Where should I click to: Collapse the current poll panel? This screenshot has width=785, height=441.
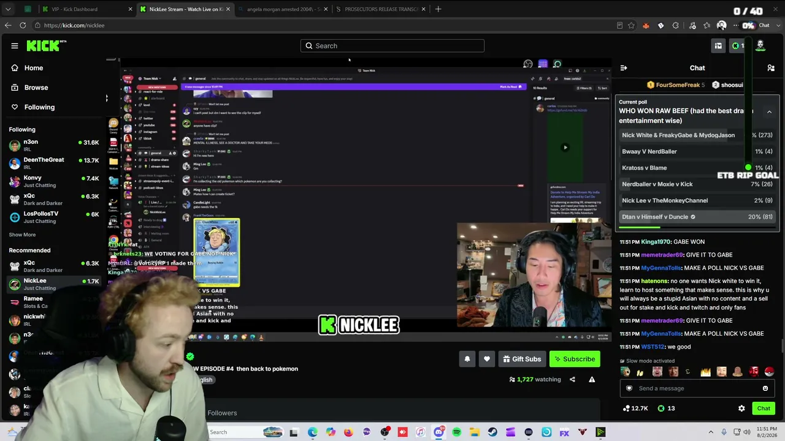click(769, 112)
